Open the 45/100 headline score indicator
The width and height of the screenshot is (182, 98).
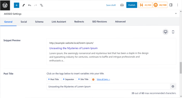tap(145, 5)
